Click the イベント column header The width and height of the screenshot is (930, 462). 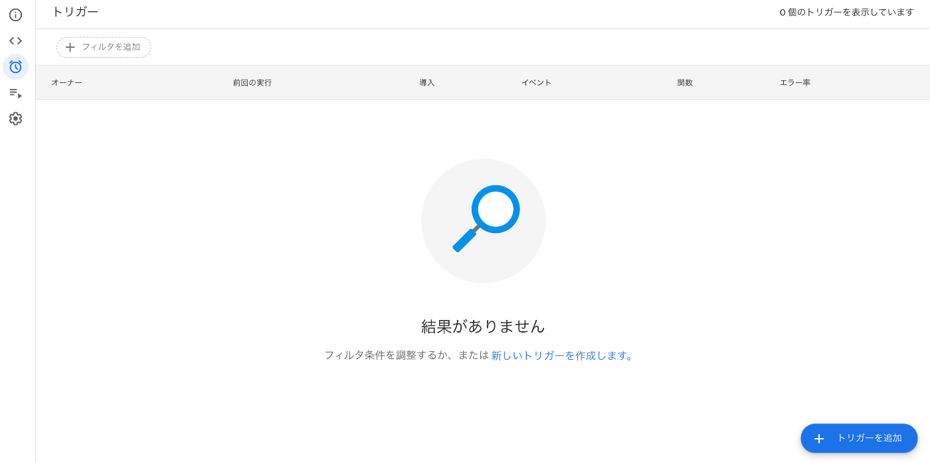point(537,82)
